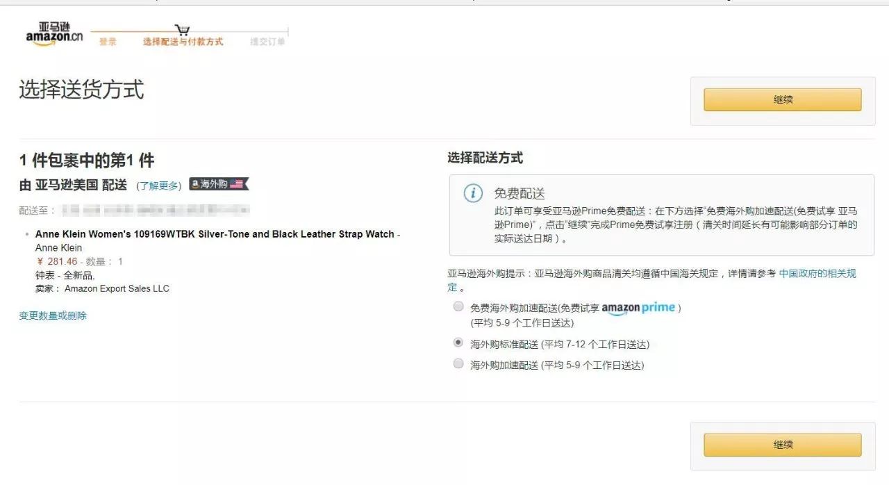Click the amazon prime logo in shipping option
This screenshot has height=485, width=889.
(638, 309)
